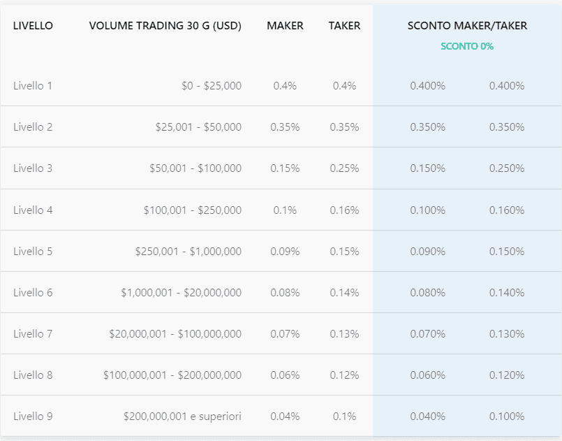
Task: Click the 0.090% discounted value in Livello 5
Action: tap(427, 251)
